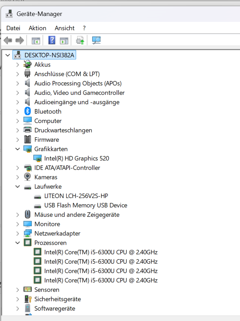The image size is (240, 321).
Task: Click the show/hide console tree toolbar icon
Action: pos(36,41)
